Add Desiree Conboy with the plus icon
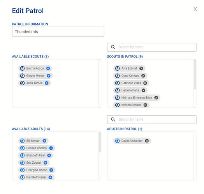Screen dimensions: 204x194 tap(51, 148)
